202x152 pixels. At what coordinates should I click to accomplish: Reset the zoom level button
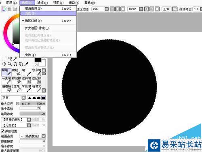[123, 9]
